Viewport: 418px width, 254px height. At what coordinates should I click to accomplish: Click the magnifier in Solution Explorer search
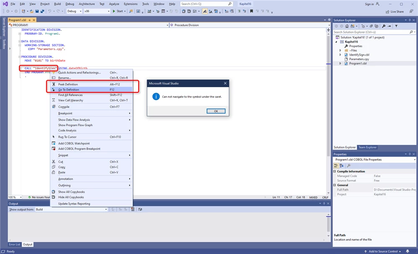pos(411,32)
